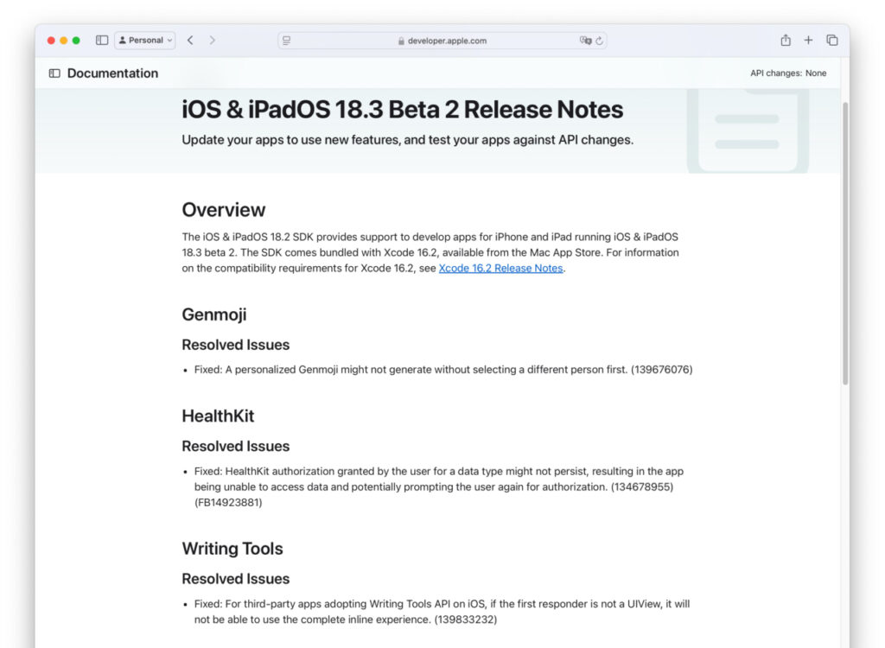
Task: Toggle the Safari sidebar
Action: pyautogui.click(x=101, y=40)
